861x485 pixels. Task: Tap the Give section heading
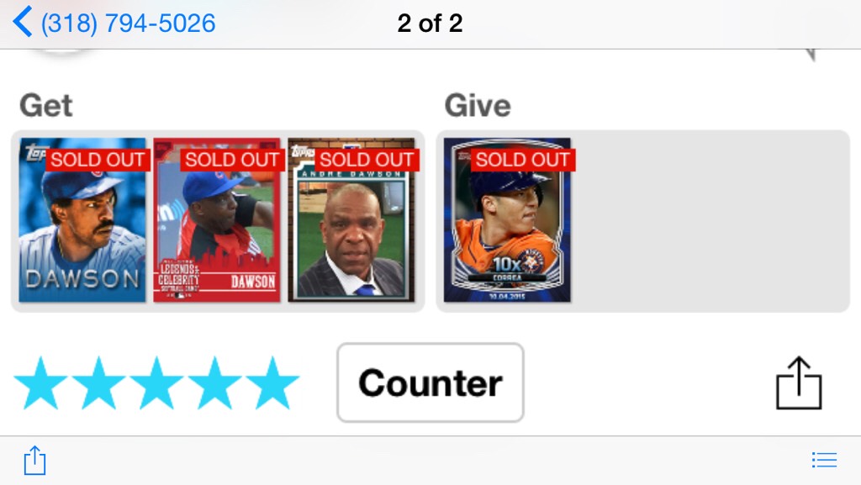[478, 105]
